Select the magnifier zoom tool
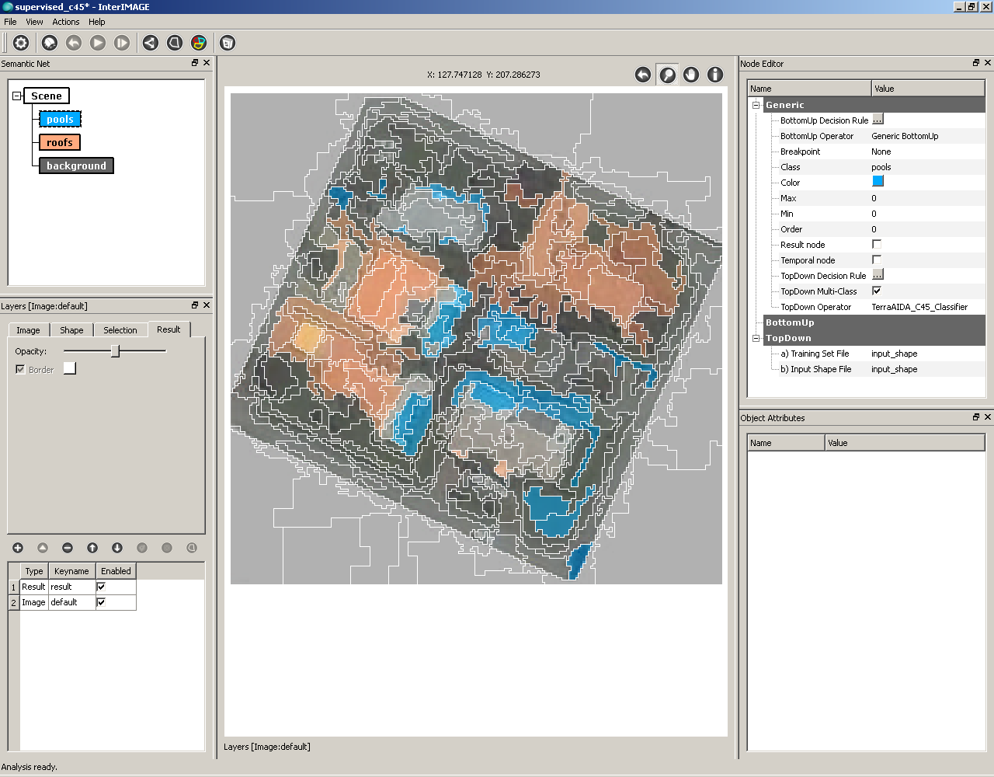 pyautogui.click(x=667, y=75)
